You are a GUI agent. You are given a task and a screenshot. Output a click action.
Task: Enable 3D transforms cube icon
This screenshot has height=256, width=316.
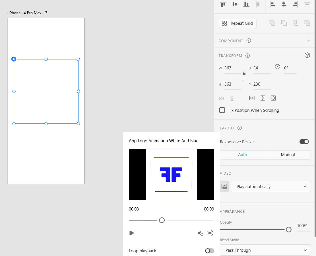(x=307, y=55)
